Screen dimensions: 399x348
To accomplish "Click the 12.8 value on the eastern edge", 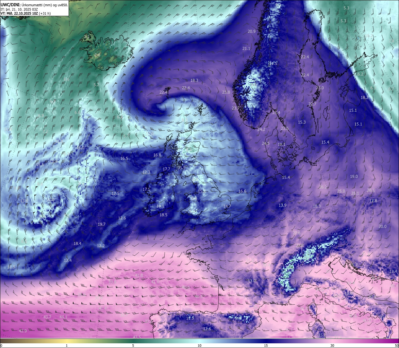I will (373, 201).
